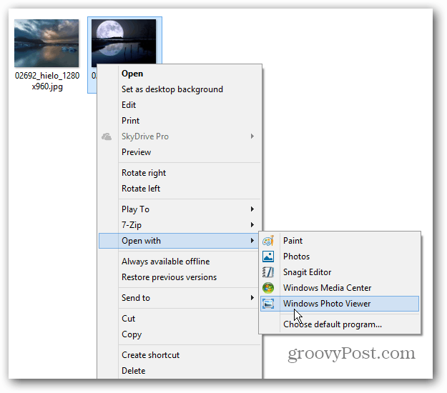Choose Restore previous versions

180,277
